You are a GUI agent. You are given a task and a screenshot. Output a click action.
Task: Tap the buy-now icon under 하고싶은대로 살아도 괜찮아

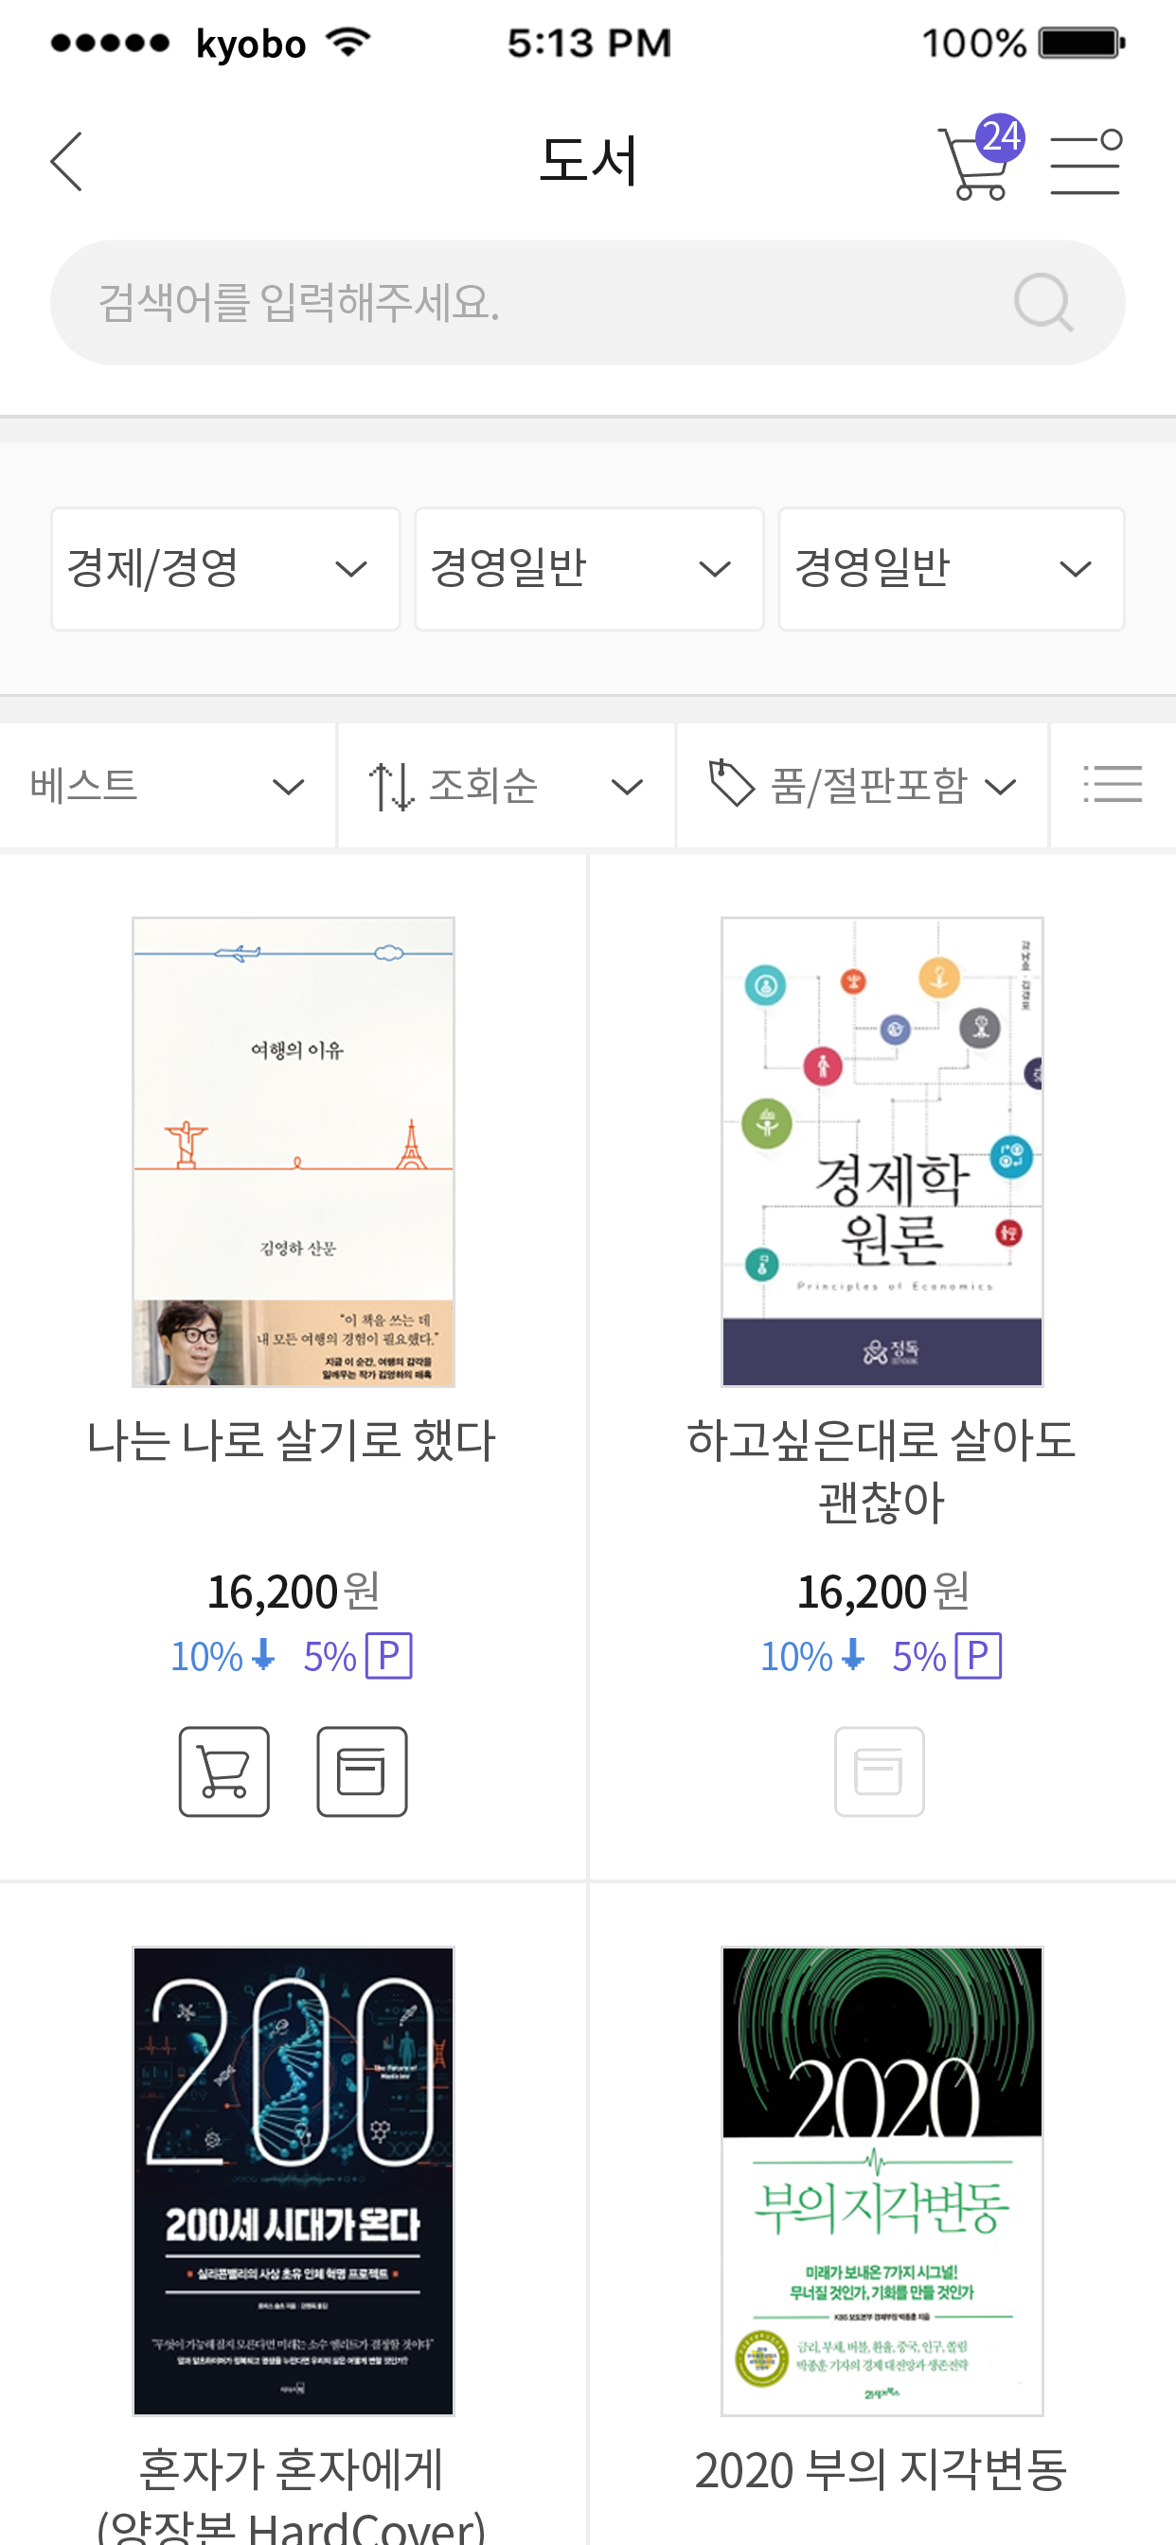(879, 1771)
